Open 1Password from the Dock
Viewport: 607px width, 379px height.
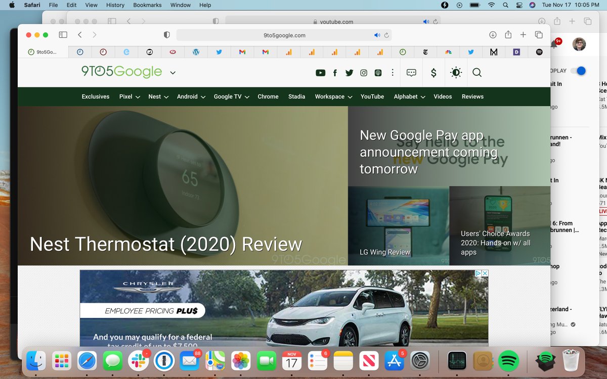pyautogui.click(x=164, y=361)
